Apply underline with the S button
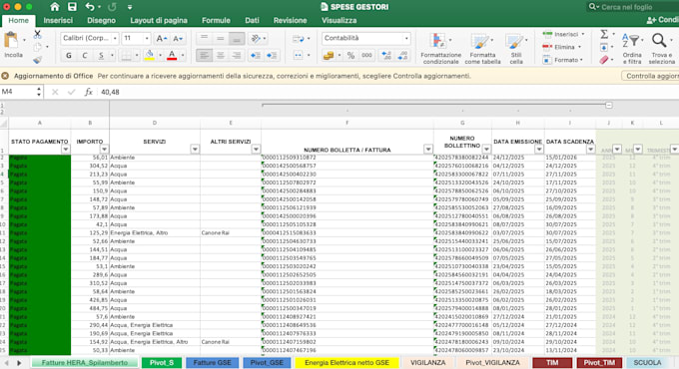 (x=101, y=56)
